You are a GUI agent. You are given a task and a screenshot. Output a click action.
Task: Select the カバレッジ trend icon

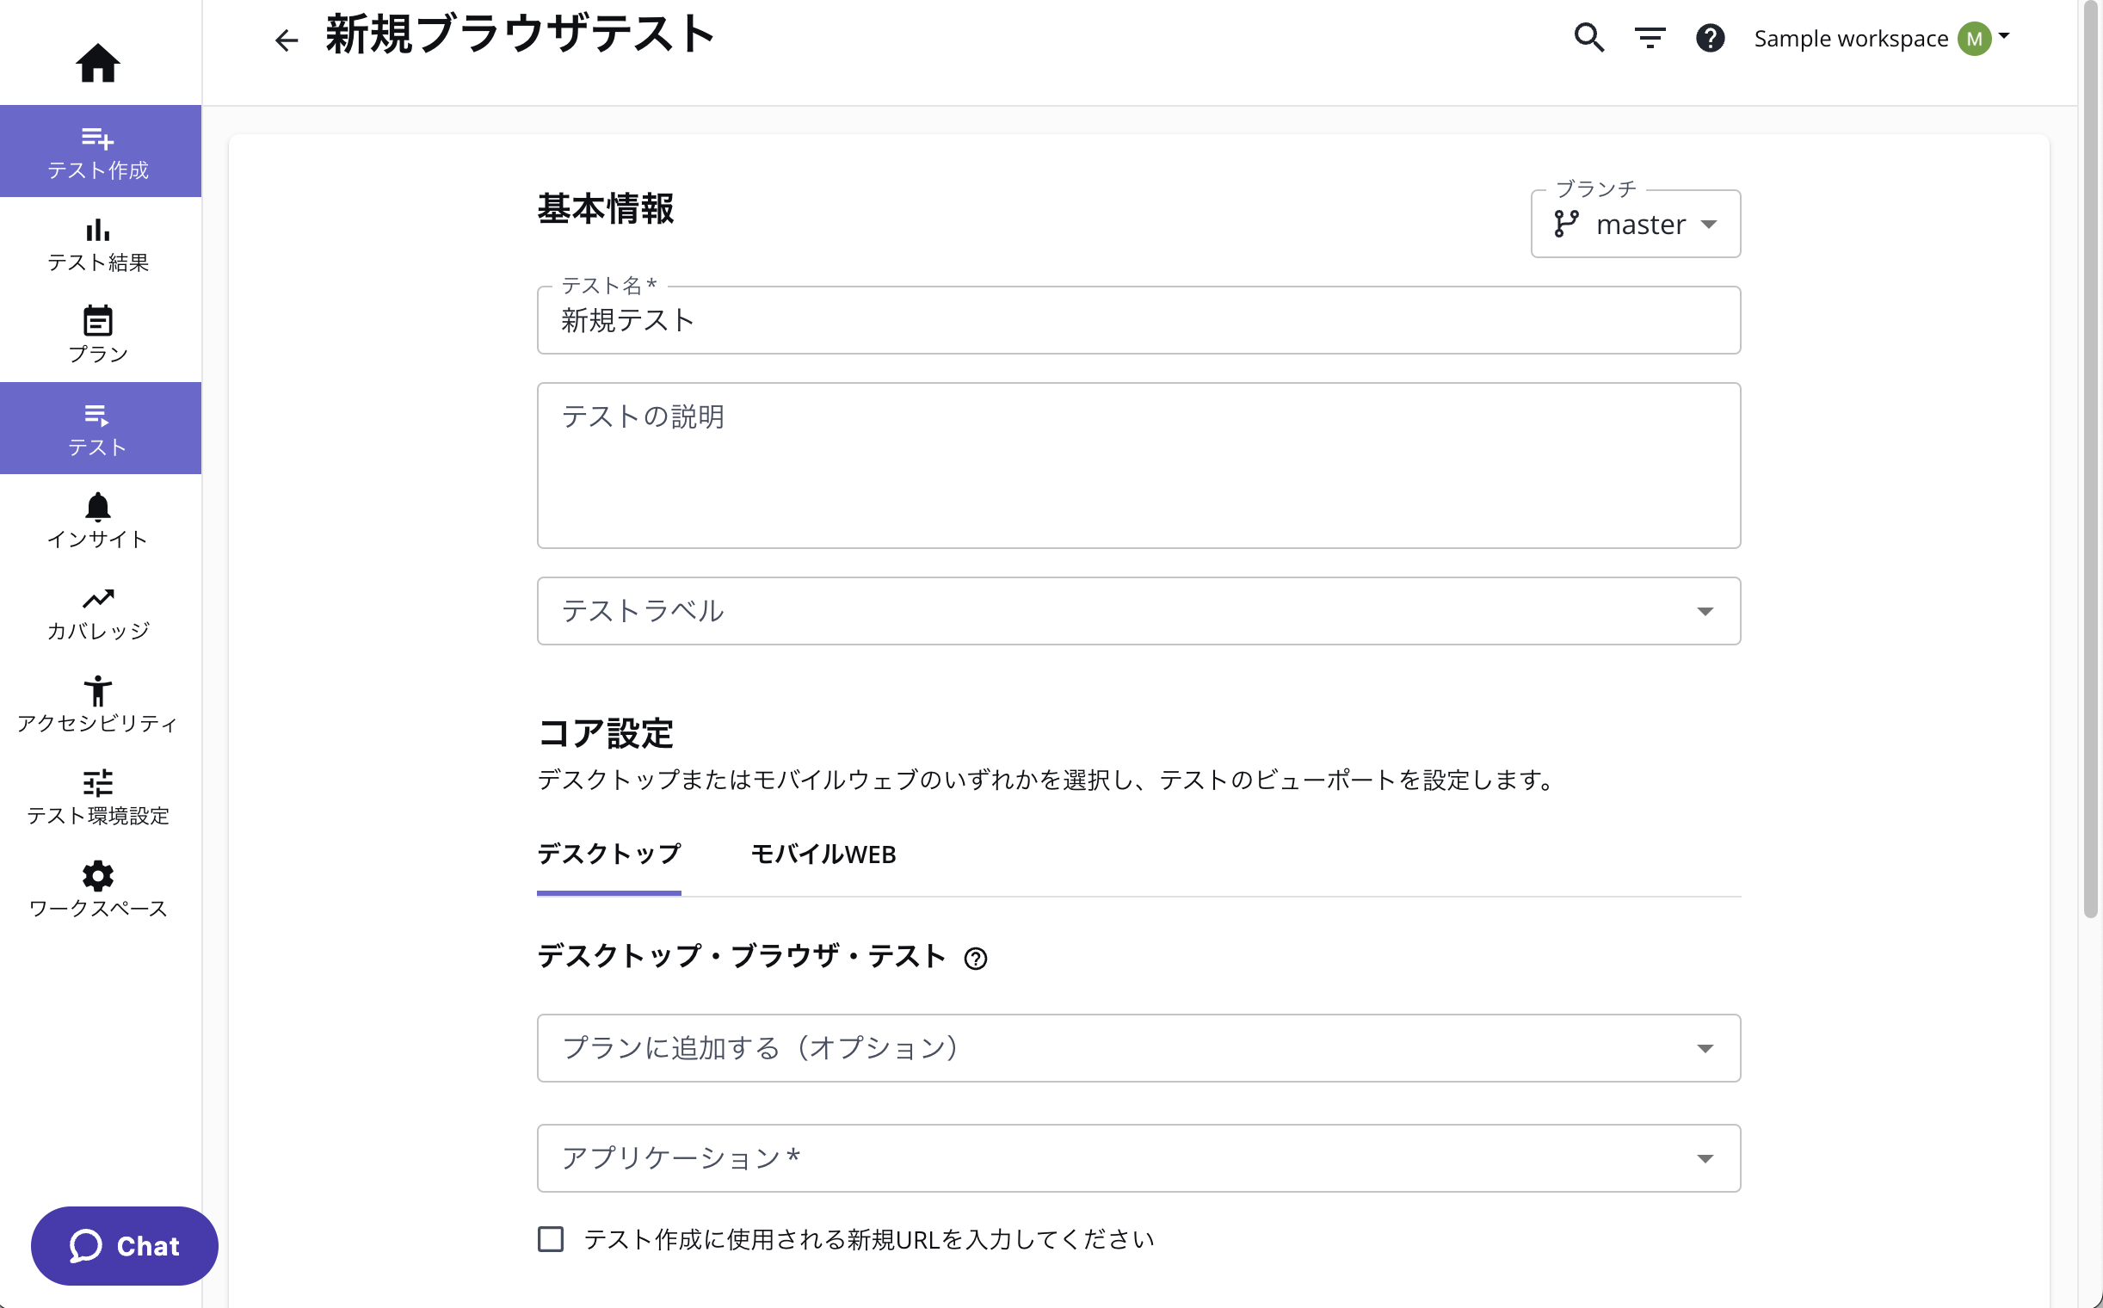pos(99,612)
